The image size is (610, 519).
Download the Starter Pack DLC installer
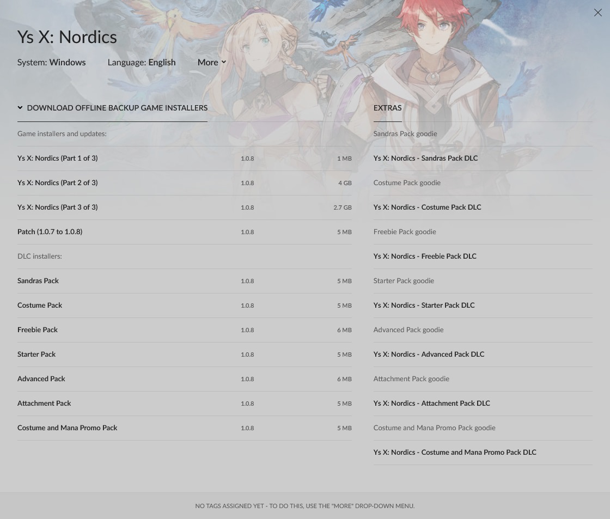(x=185, y=355)
